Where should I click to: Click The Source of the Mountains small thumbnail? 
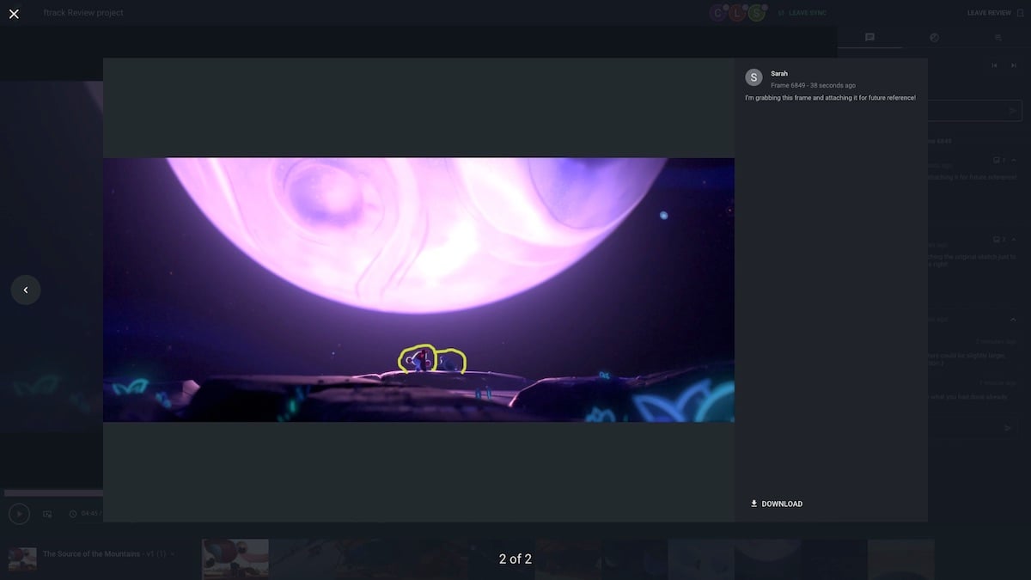(22, 559)
